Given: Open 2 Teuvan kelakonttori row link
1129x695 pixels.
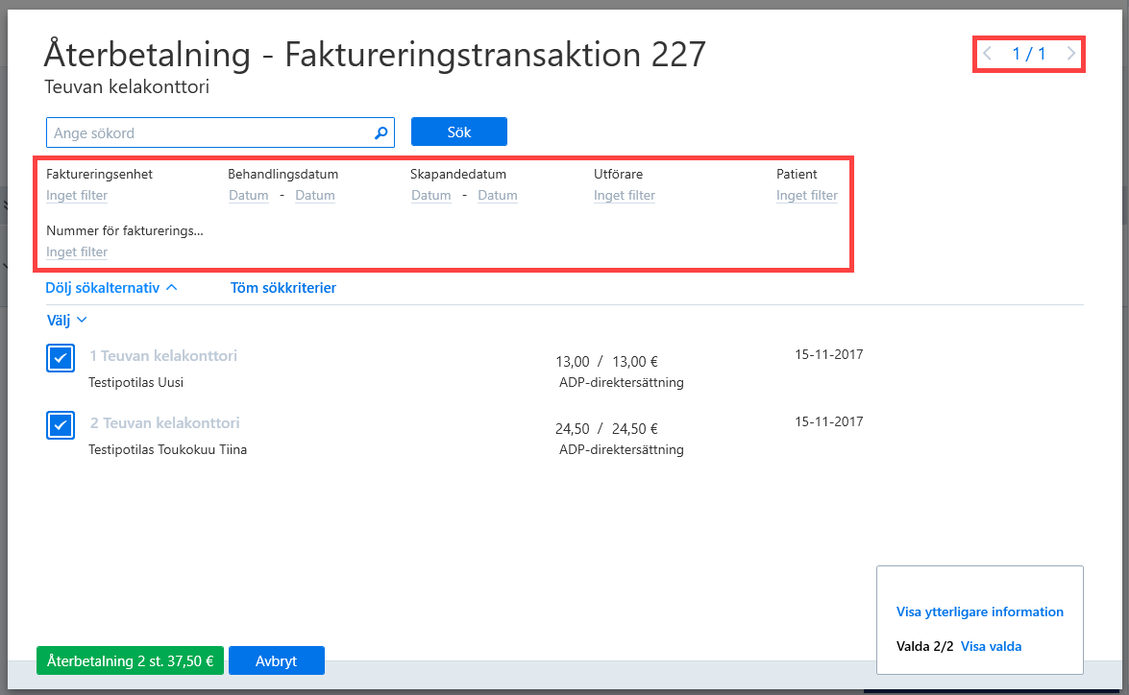Looking at the screenshot, I should click(x=165, y=423).
